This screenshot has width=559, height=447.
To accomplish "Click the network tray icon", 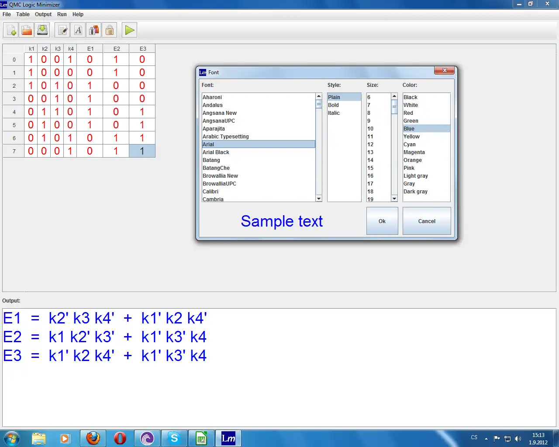I will click(507, 439).
